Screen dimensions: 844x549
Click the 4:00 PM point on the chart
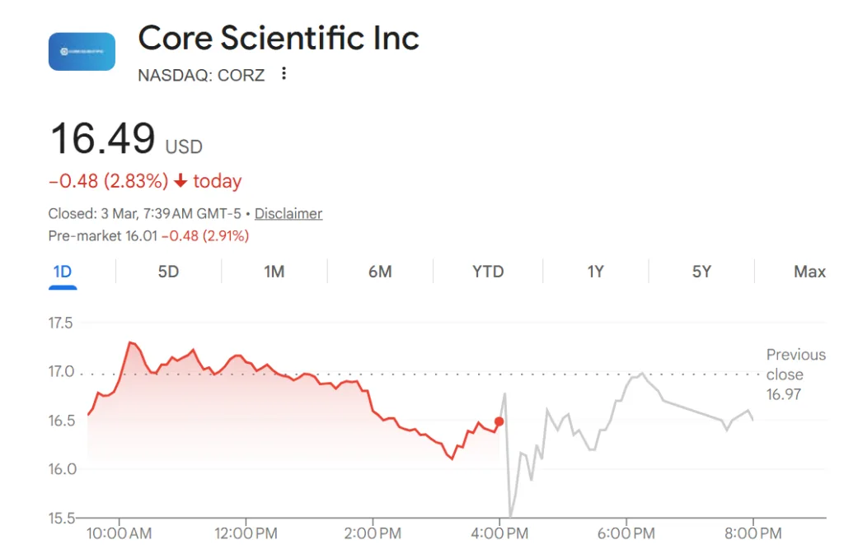click(x=500, y=533)
